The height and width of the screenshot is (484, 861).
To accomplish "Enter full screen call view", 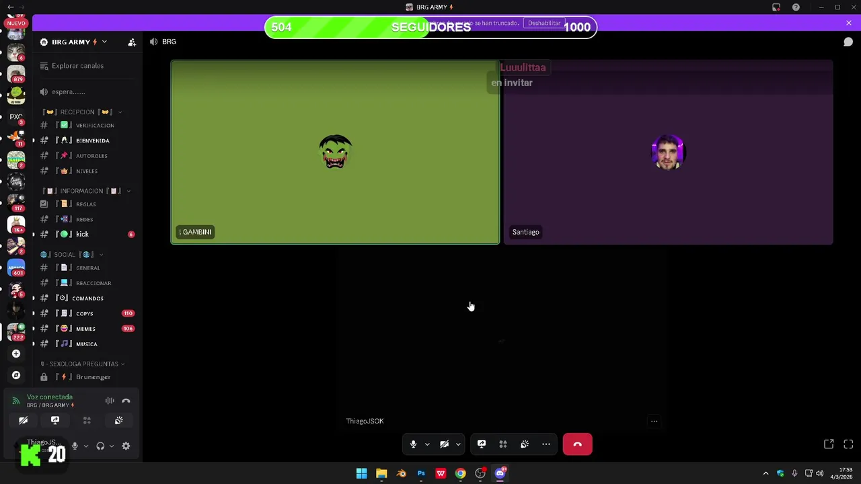I will coord(848,444).
